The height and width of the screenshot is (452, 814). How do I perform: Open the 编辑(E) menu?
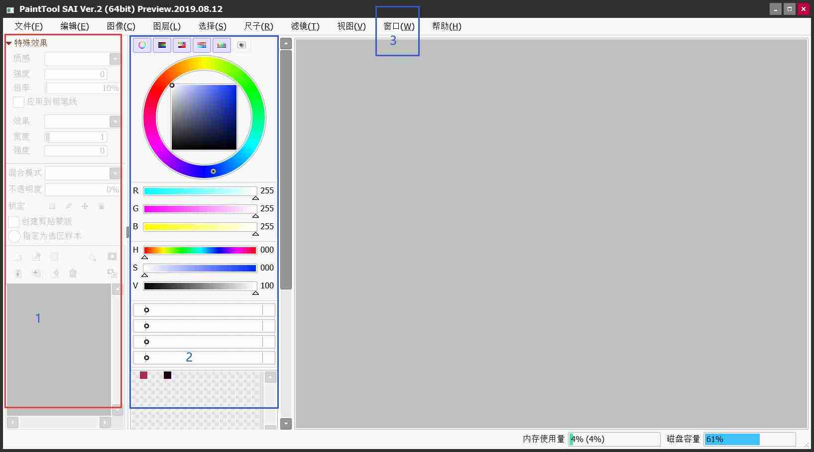click(x=75, y=26)
